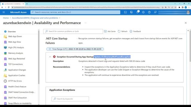Open TCP Connections detector

pyautogui.click(x=16, y=64)
